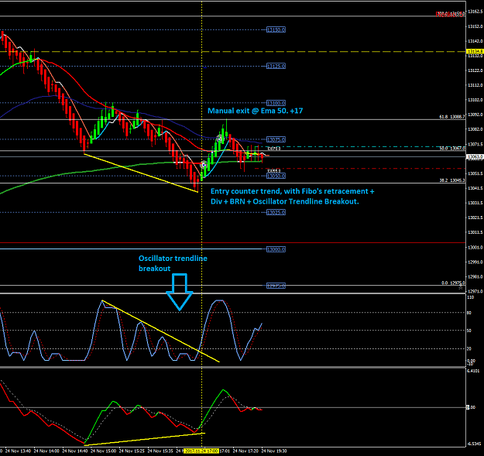Click the yellow 13134.8 price tag on the axis
484x456 pixels.
point(475,51)
